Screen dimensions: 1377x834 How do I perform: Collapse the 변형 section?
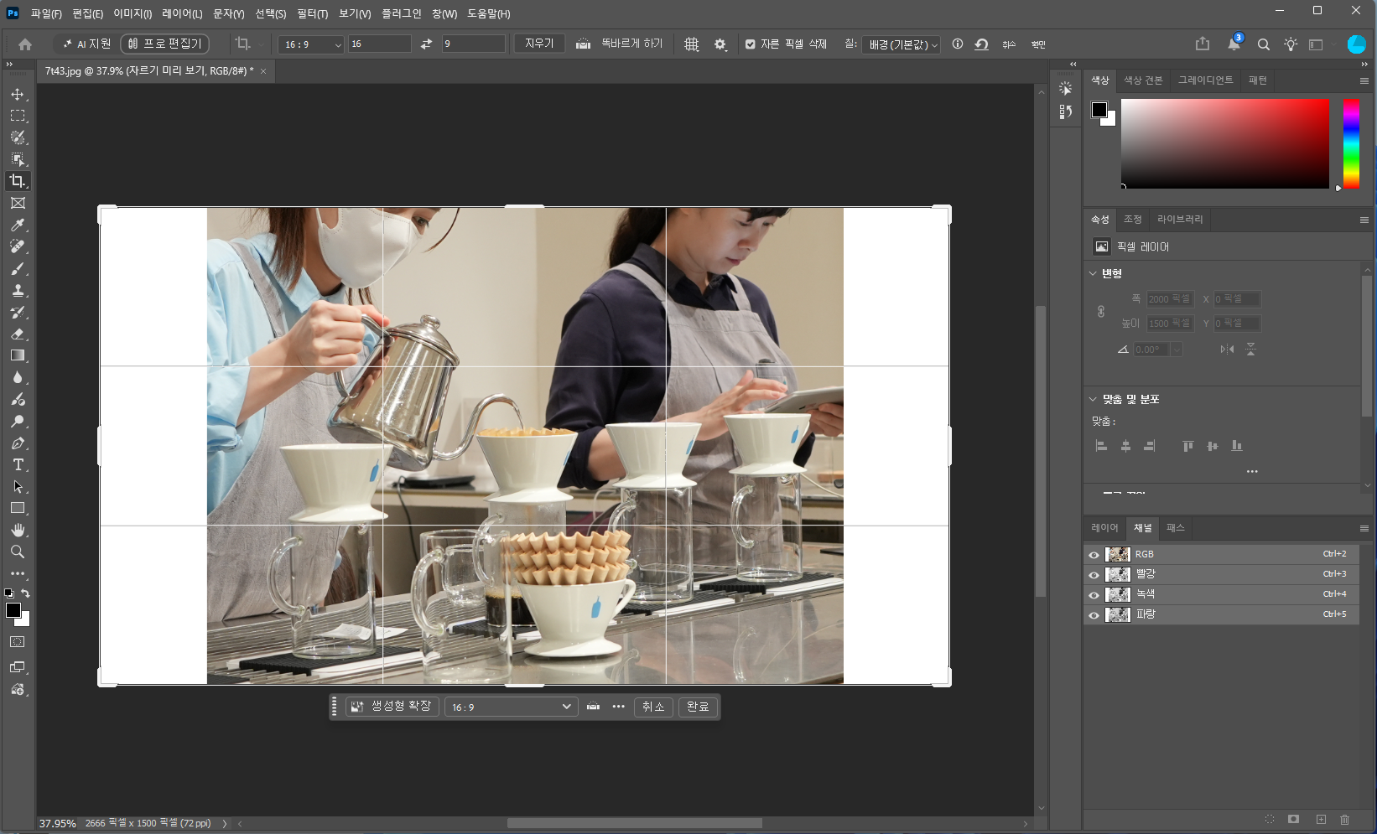pos(1093,273)
